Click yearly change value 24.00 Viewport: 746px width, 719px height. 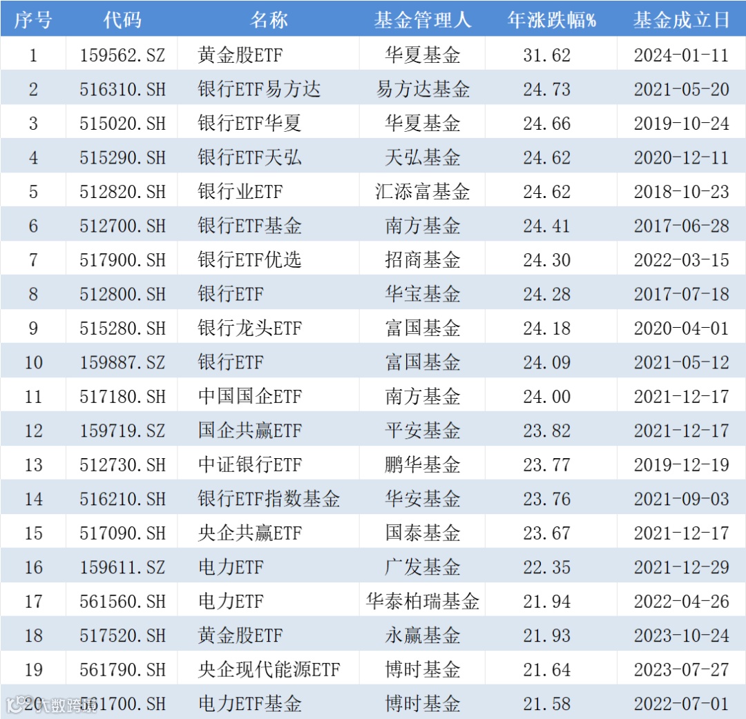click(x=546, y=396)
